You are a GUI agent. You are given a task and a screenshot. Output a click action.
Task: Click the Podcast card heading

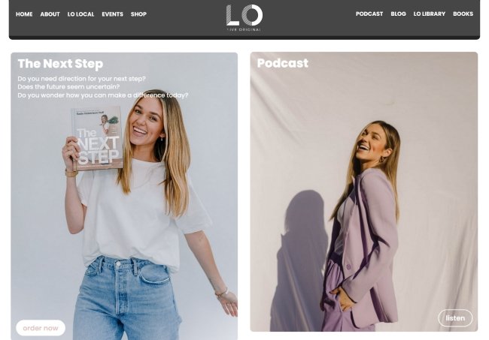(283, 63)
